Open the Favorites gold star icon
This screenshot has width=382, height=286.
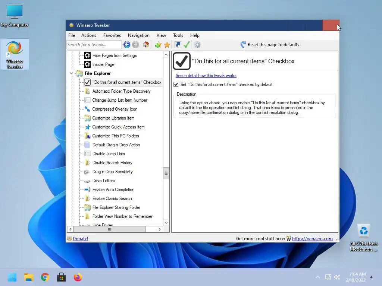(167, 45)
